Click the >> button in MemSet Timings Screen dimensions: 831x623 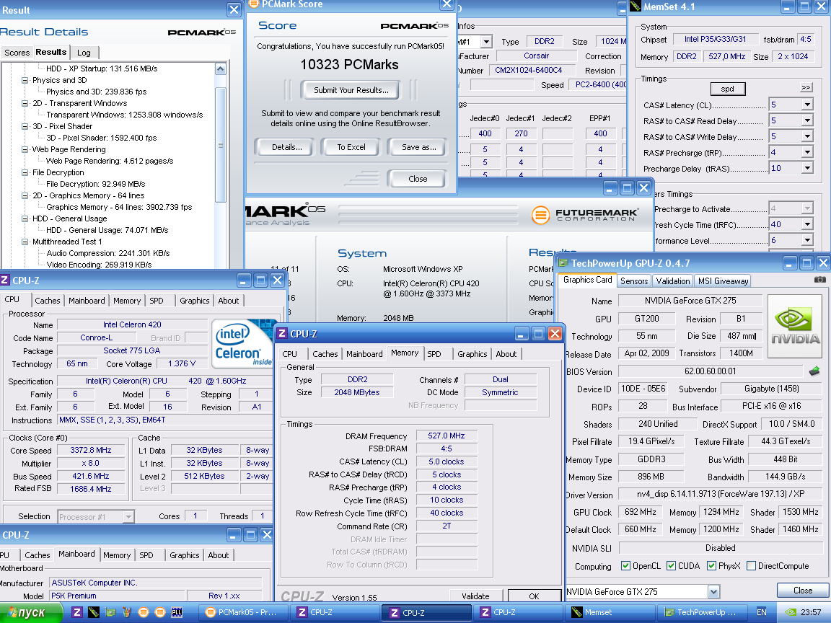click(806, 87)
